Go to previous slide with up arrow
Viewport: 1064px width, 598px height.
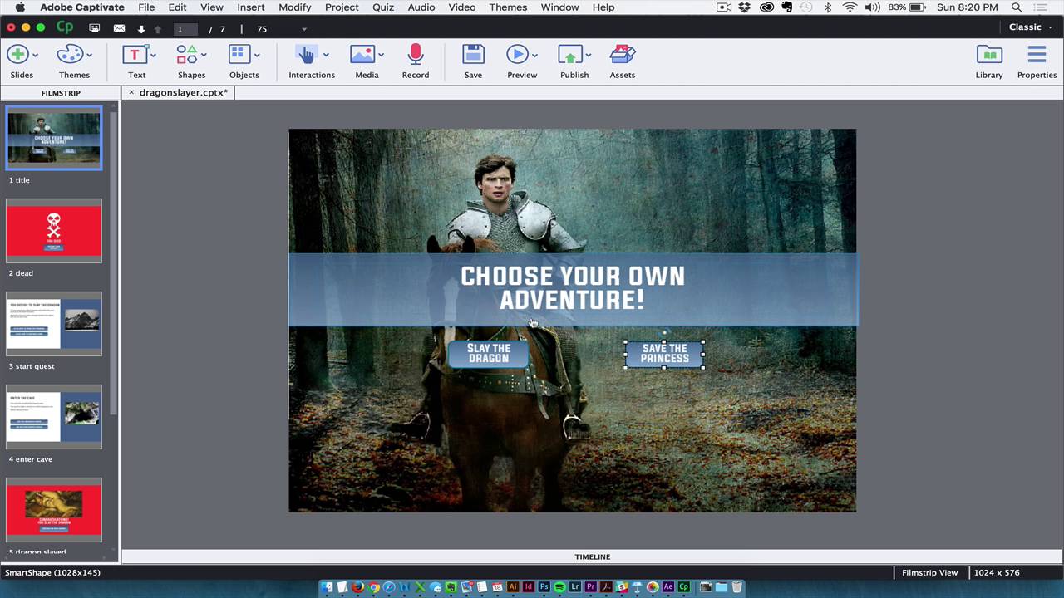[x=158, y=29]
